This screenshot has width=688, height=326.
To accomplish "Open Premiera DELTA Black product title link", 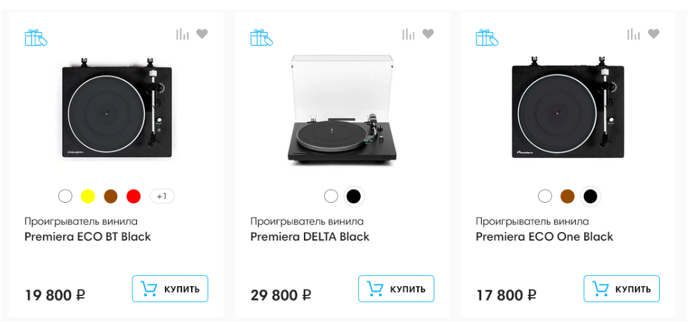I will point(310,237).
